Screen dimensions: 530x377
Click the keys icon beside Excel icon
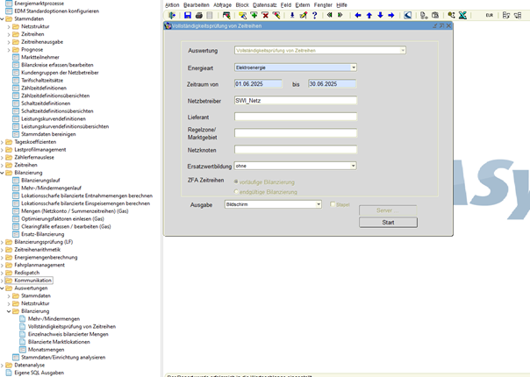[451, 15]
